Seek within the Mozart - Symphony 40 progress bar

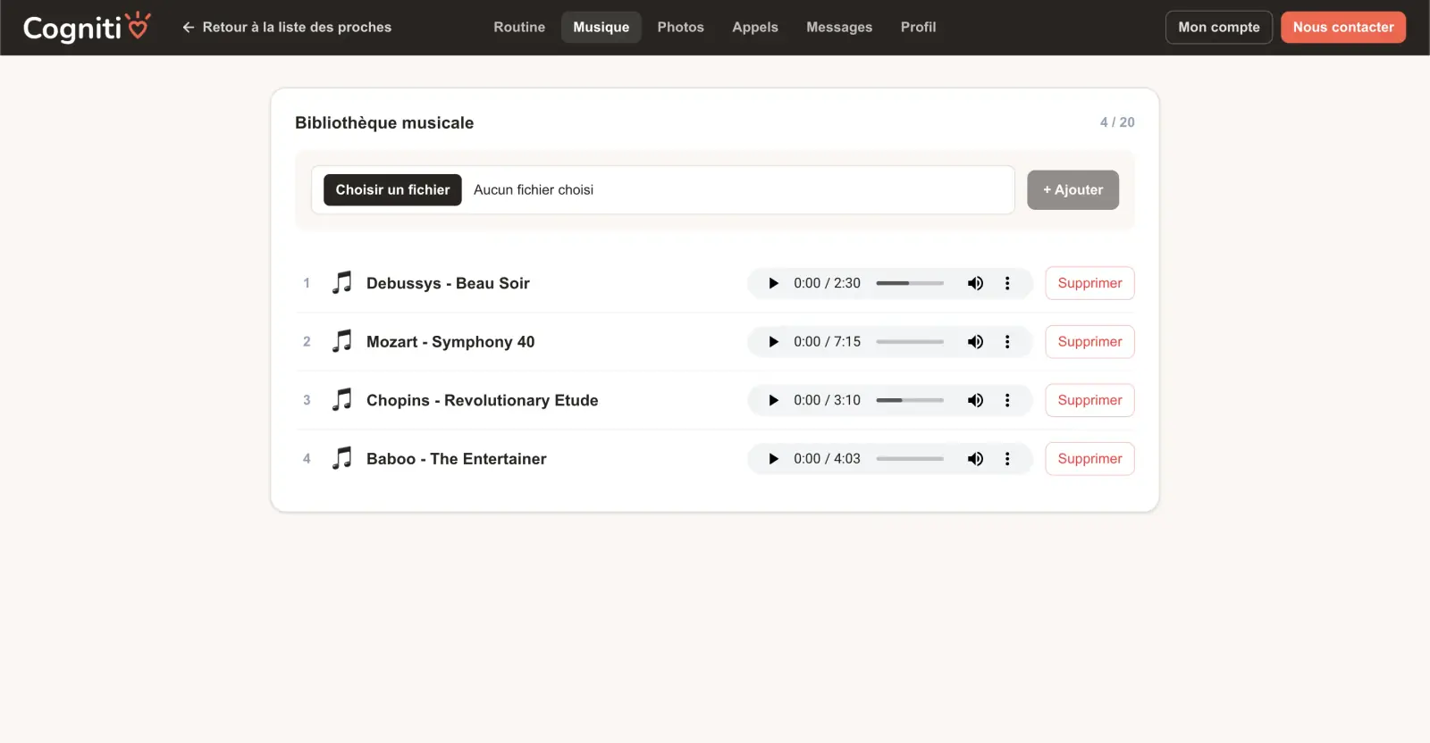point(910,342)
